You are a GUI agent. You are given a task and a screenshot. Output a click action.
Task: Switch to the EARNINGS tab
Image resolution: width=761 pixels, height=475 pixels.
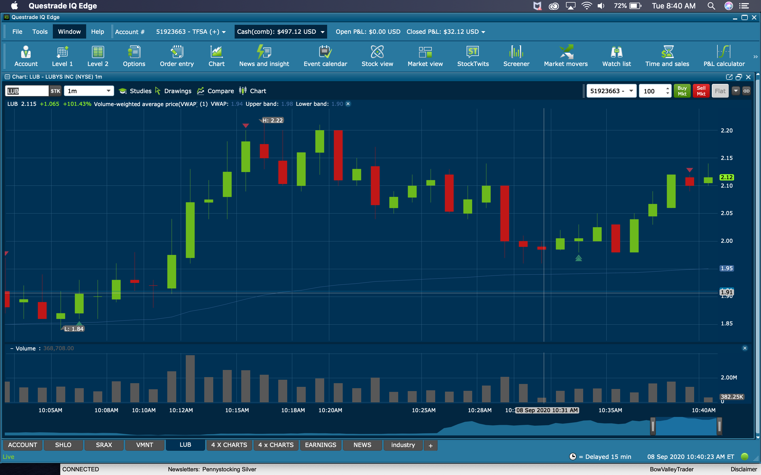(320, 445)
